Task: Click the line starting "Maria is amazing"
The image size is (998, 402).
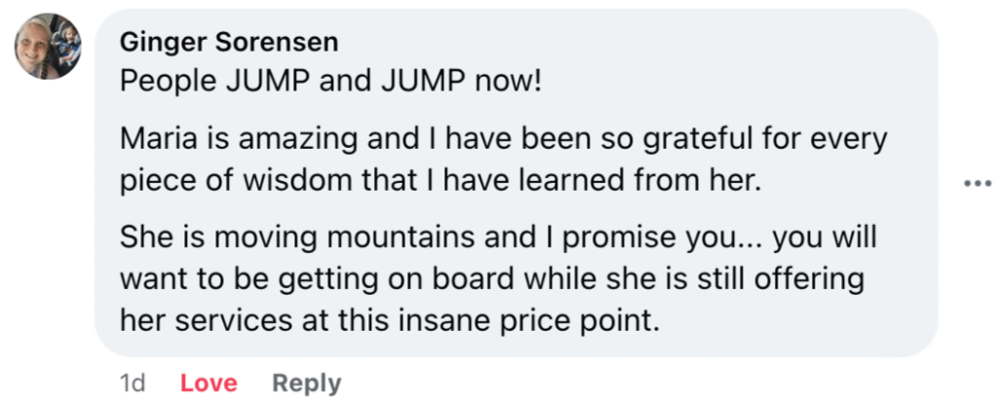Action: coord(503,139)
